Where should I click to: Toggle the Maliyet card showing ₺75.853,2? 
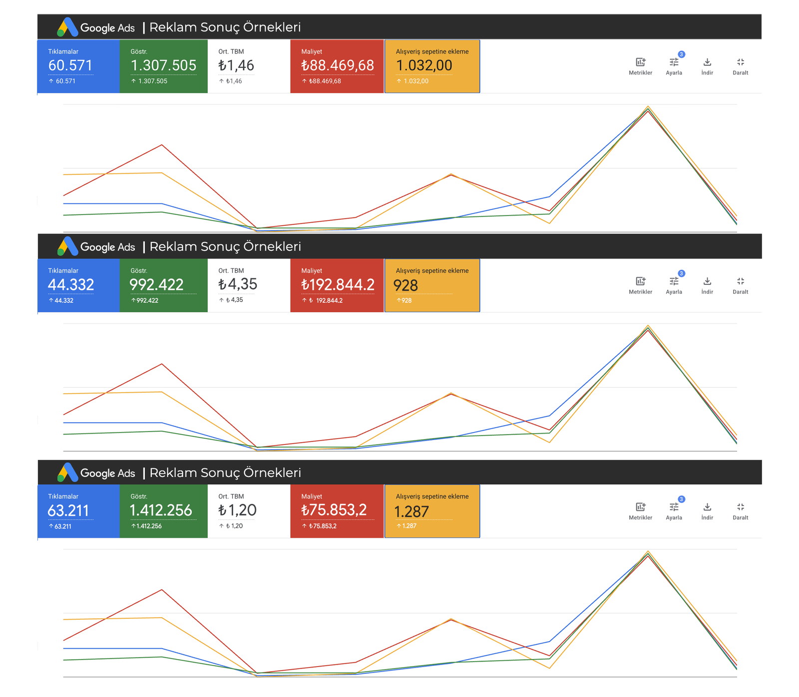coord(337,511)
